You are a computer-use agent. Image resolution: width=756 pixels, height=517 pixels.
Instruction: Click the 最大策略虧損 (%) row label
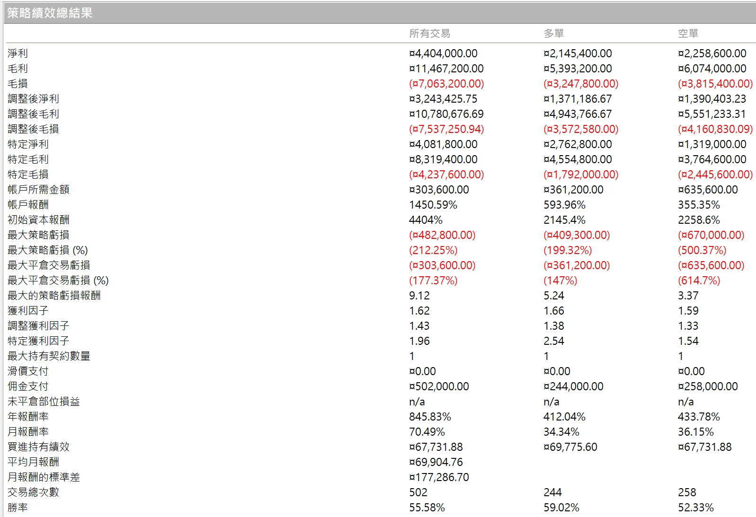pyautogui.click(x=48, y=250)
